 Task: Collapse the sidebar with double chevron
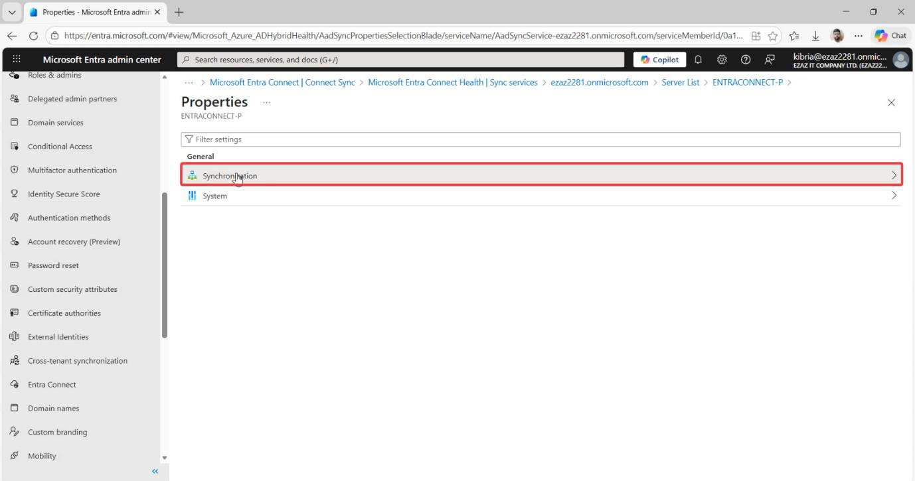coord(155,471)
